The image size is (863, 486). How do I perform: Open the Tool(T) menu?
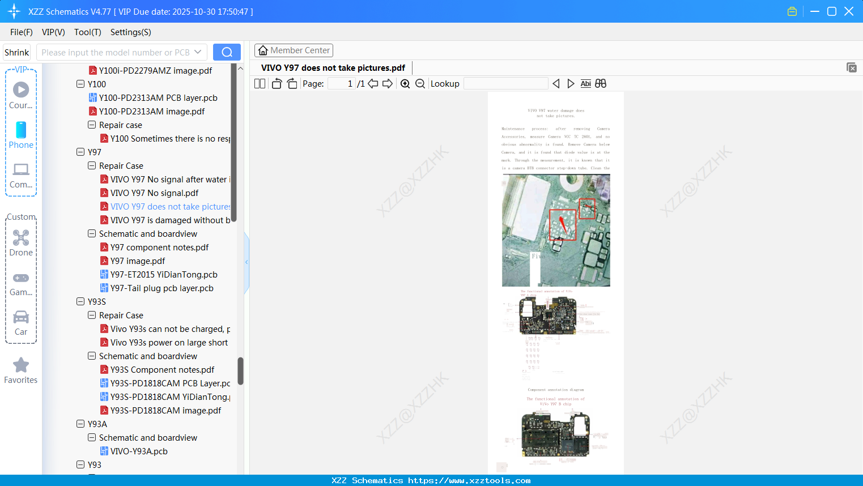click(x=88, y=32)
